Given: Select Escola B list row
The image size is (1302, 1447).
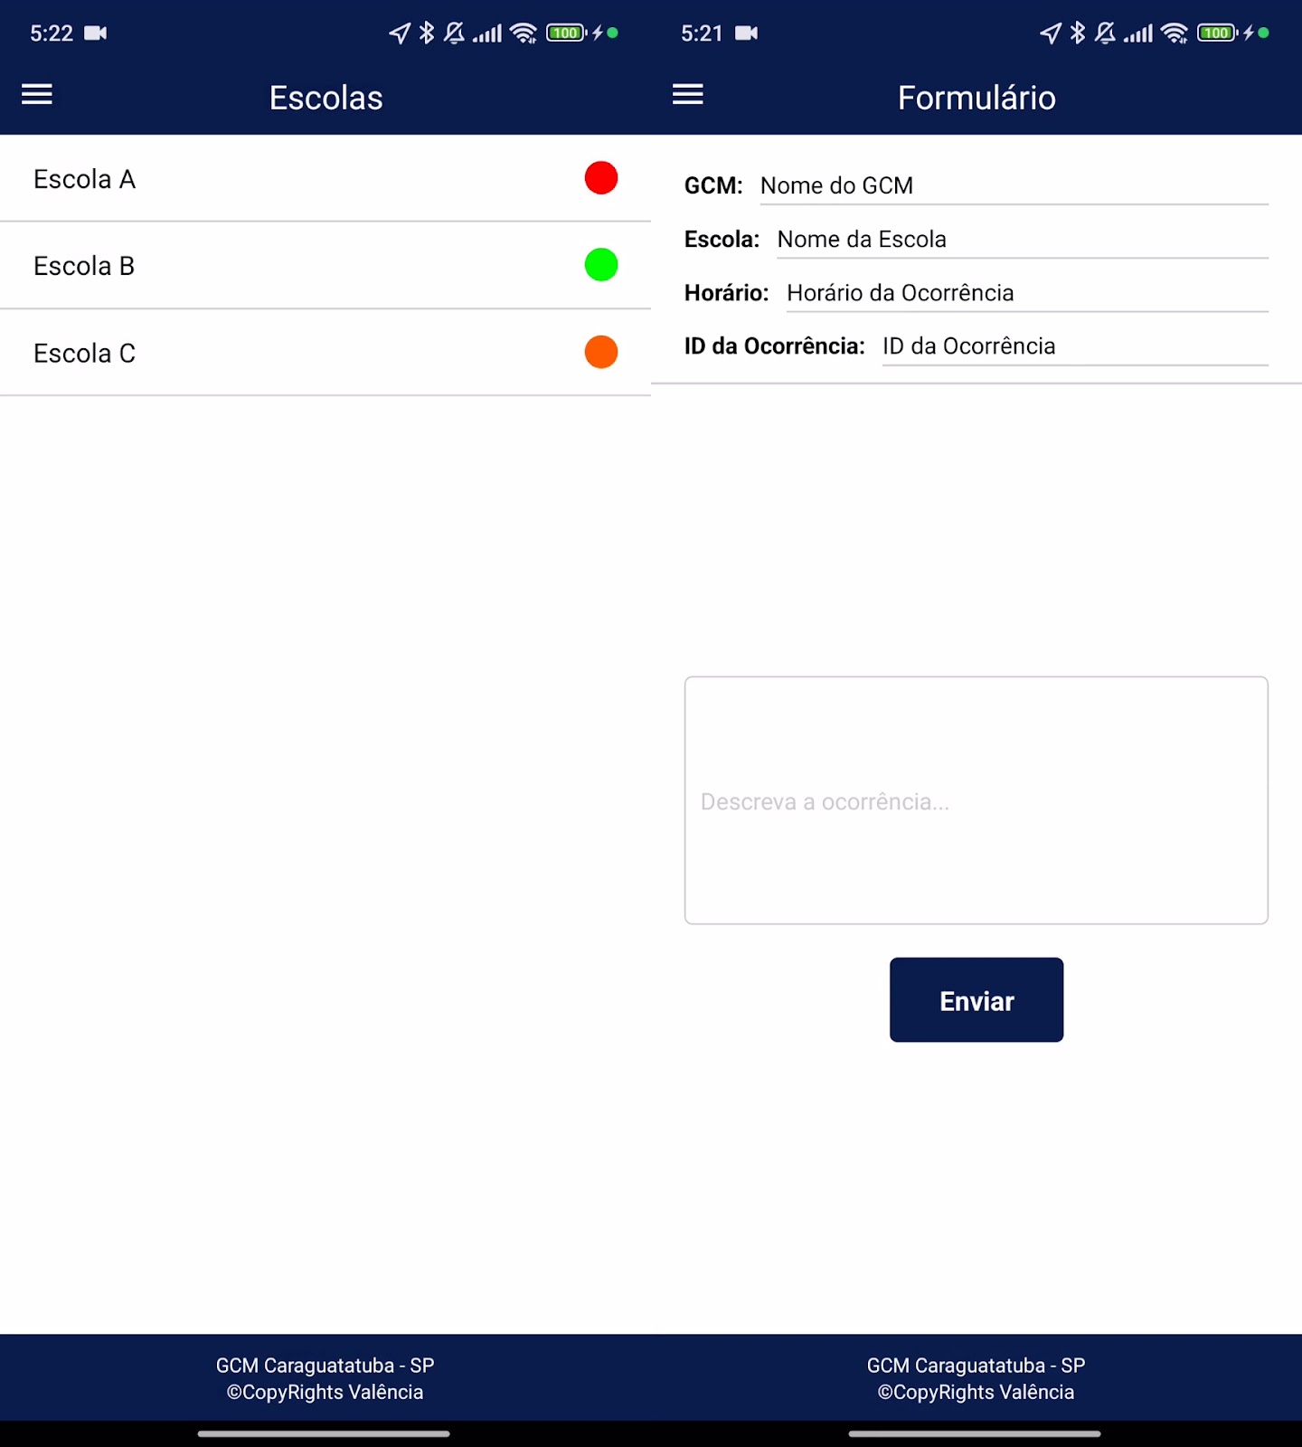Looking at the screenshot, I should tap(325, 265).
